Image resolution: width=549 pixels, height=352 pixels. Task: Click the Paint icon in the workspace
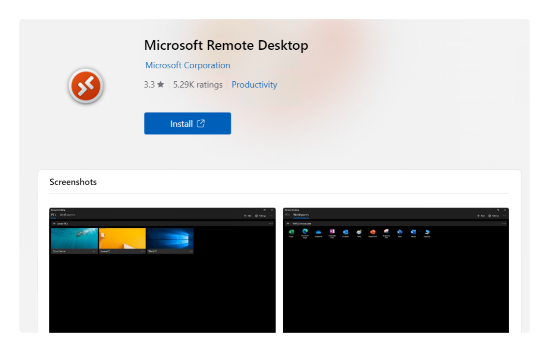click(x=359, y=232)
